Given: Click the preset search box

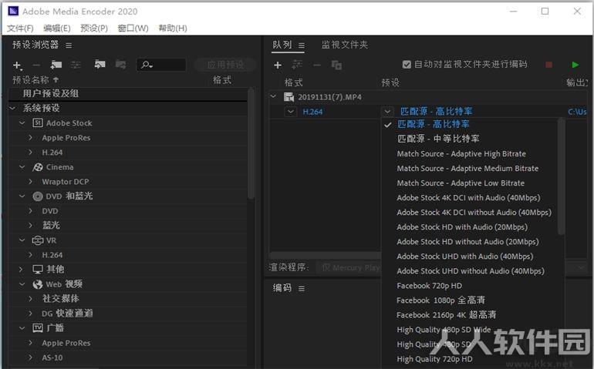Looking at the screenshot, I should click(x=161, y=65).
